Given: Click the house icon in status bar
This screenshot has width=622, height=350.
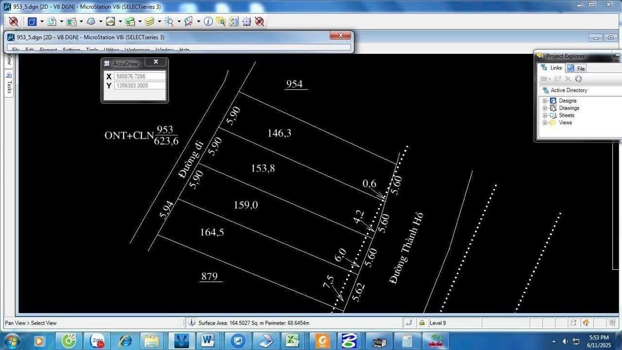Looking at the screenshot, I should 586,323.
